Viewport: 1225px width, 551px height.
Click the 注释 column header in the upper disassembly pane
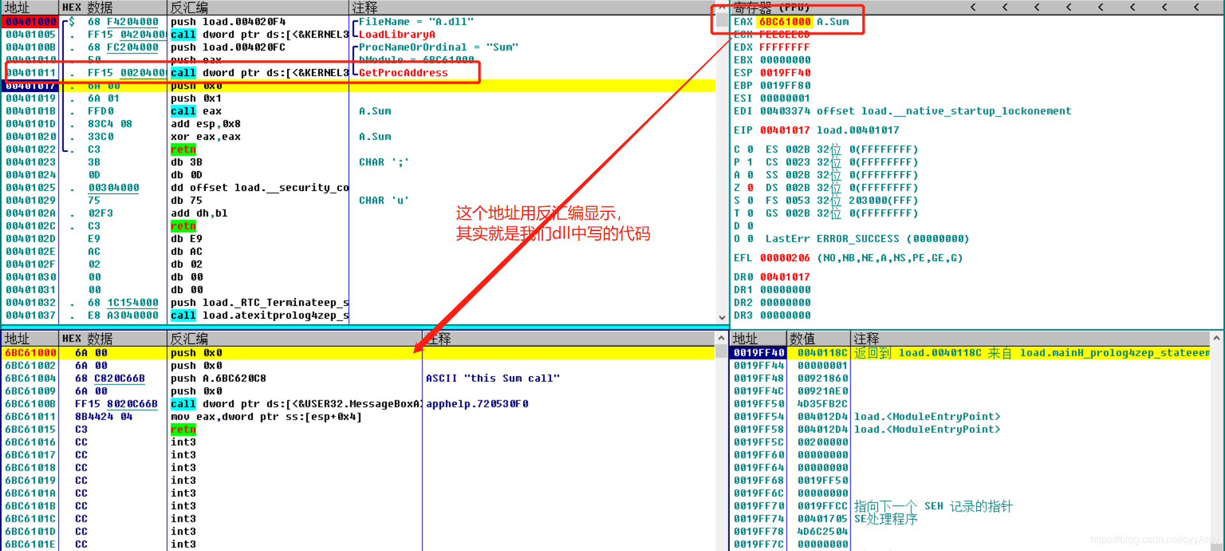[x=531, y=8]
